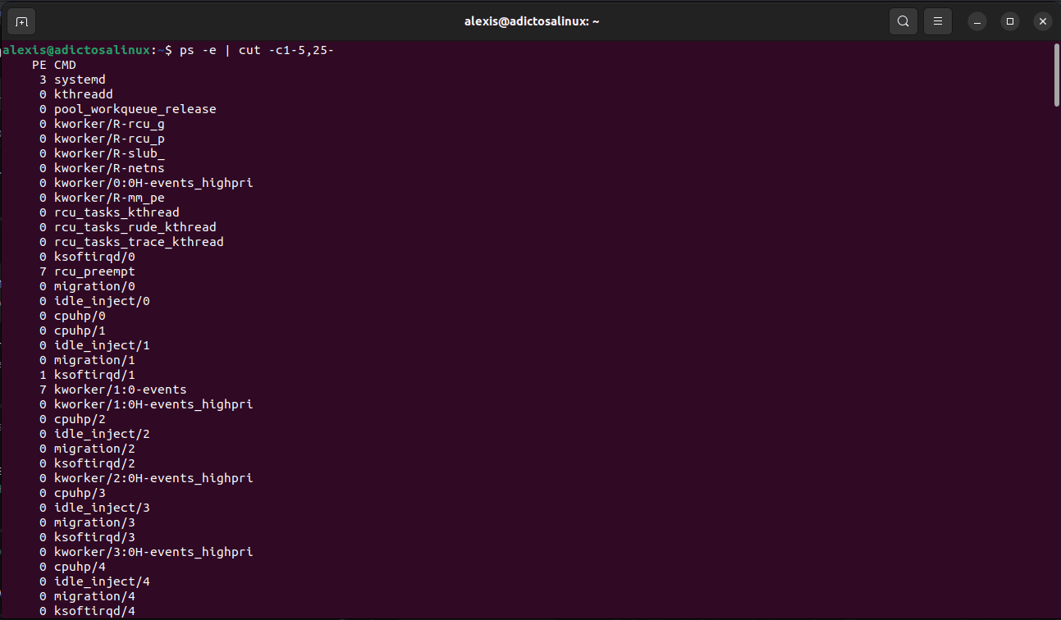Image resolution: width=1061 pixels, height=620 pixels.
Task: Click the kworker/R-mm_pe line
Action: (x=102, y=198)
